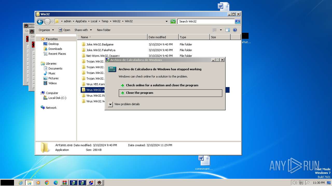This screenshot has height=186, width=332.
Task: Select Libraries in the navigation pane
Action: (x=51, y=64)
